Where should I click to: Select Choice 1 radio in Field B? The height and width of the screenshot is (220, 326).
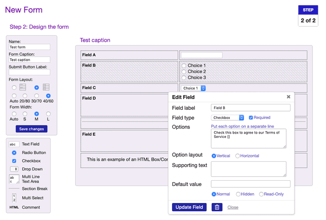click(x=184, y=66)
